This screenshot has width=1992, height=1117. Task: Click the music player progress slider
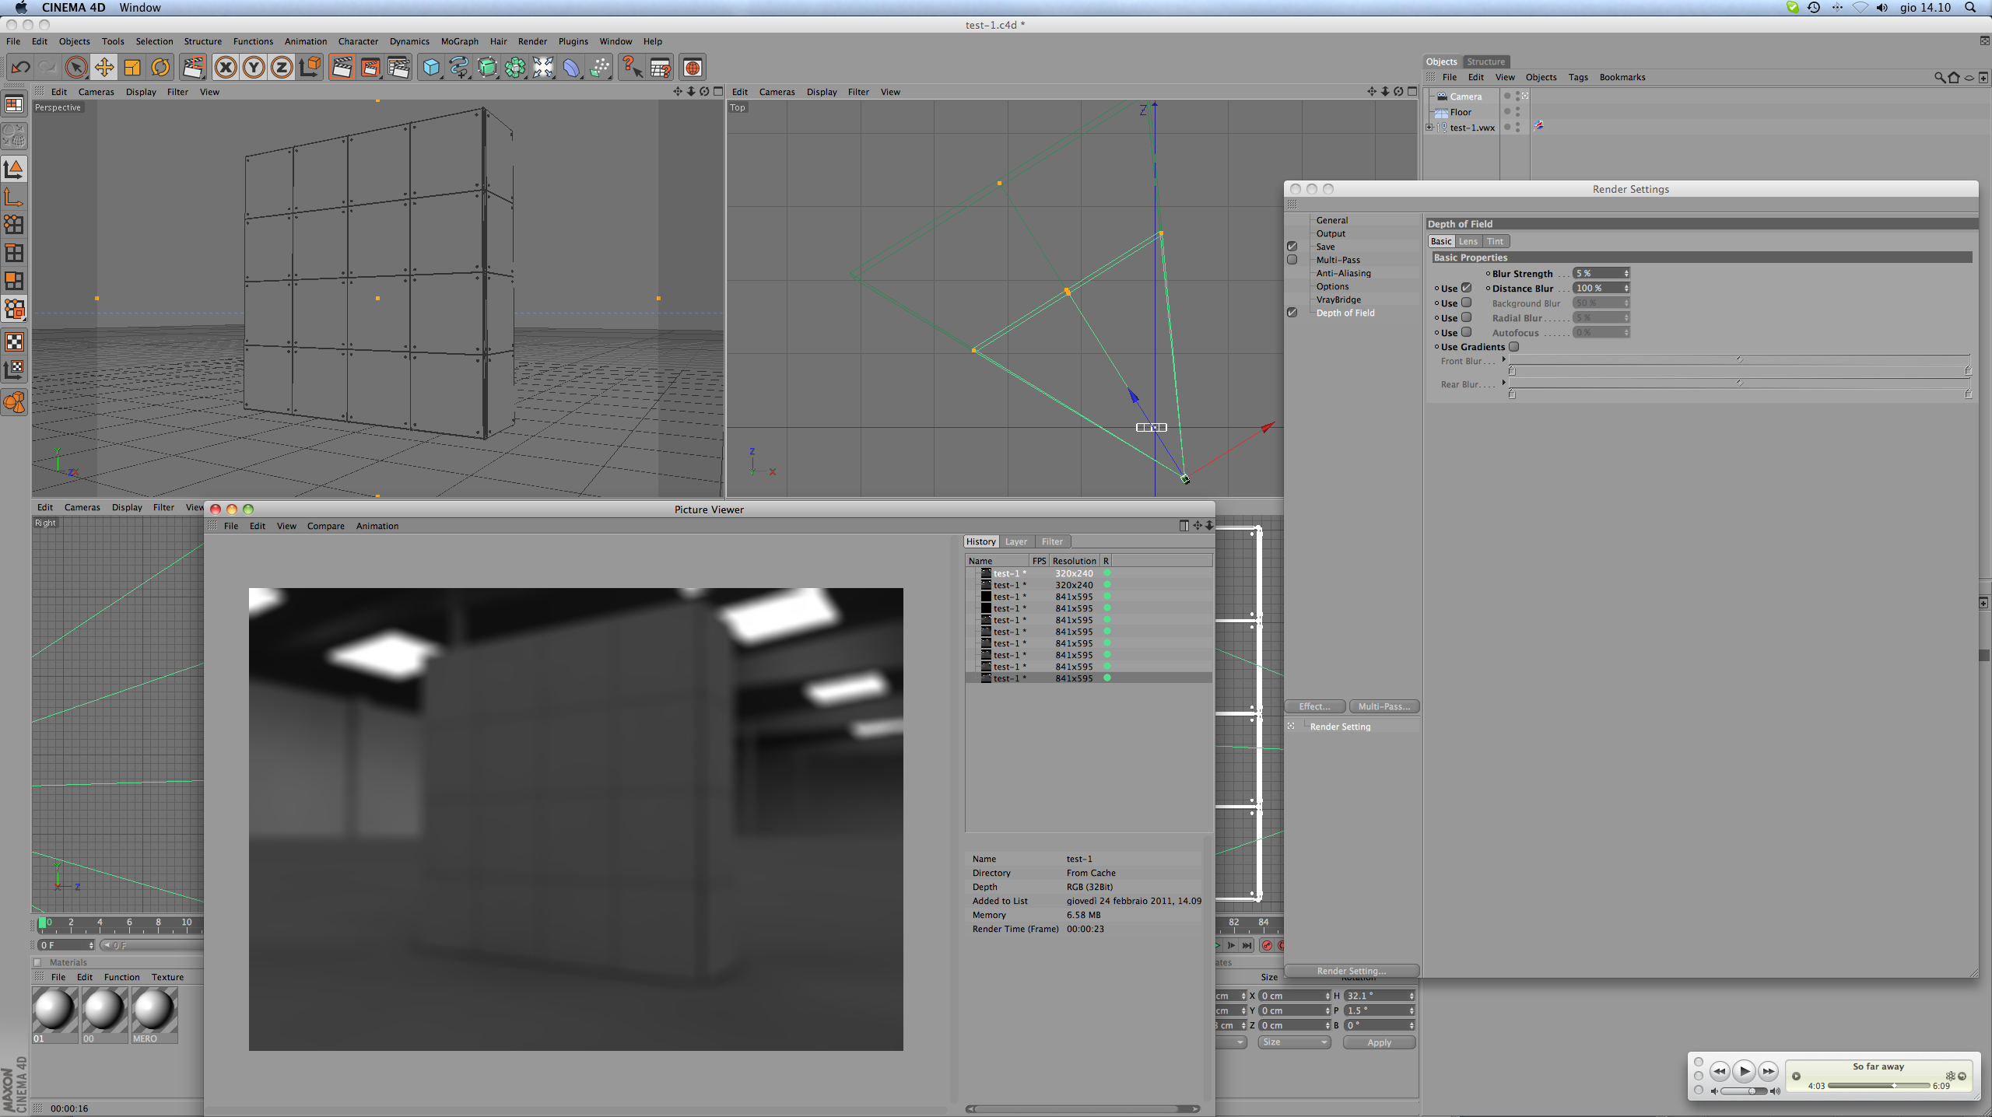click(1878, 1086)
